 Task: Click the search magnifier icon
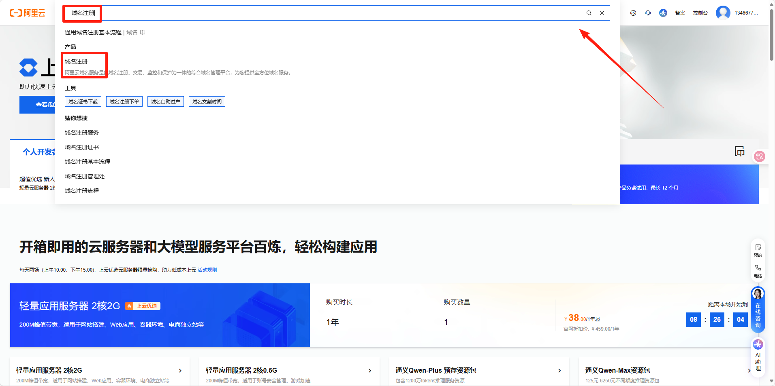589,13
